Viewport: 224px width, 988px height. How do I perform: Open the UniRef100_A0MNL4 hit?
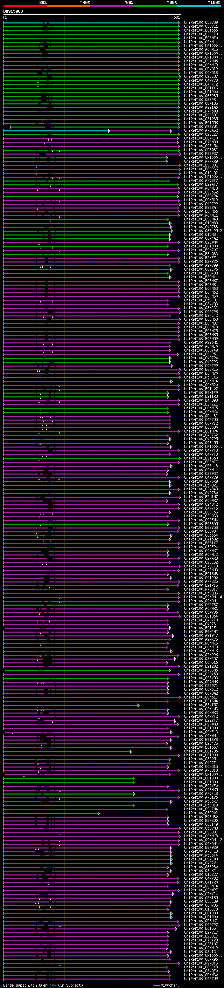click(201, 42)
